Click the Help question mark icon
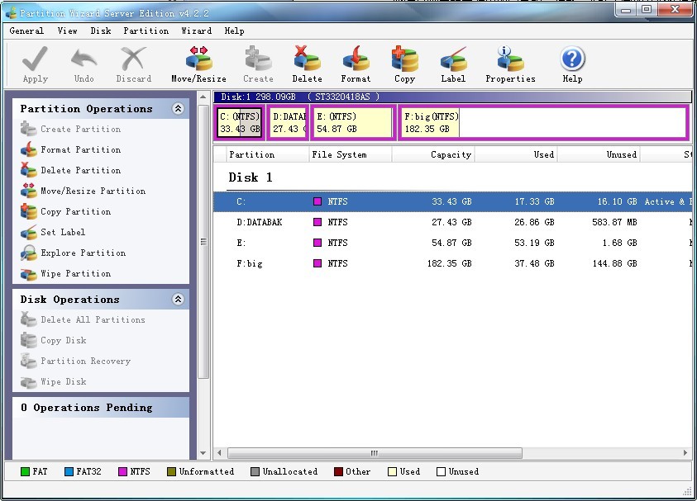 click(572, 59)
